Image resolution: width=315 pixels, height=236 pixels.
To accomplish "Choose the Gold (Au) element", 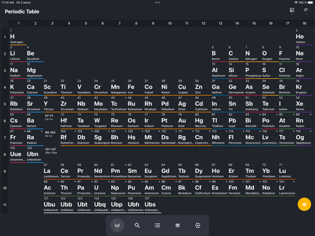I will 186,121.
